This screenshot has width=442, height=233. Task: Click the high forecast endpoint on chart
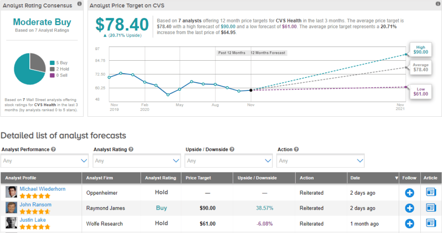pos(406,55)
